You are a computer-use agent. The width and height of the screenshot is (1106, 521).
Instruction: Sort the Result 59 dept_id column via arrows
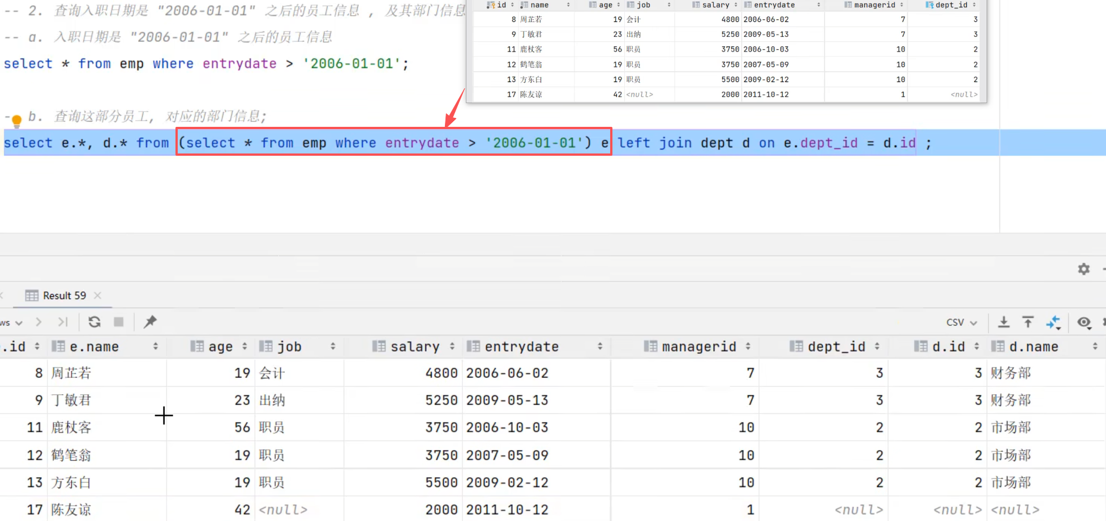click(x=877, y=346)
